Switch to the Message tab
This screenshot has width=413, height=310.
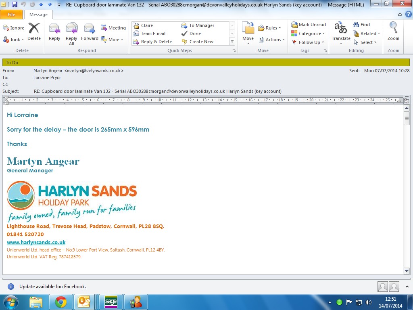point(38,15)
